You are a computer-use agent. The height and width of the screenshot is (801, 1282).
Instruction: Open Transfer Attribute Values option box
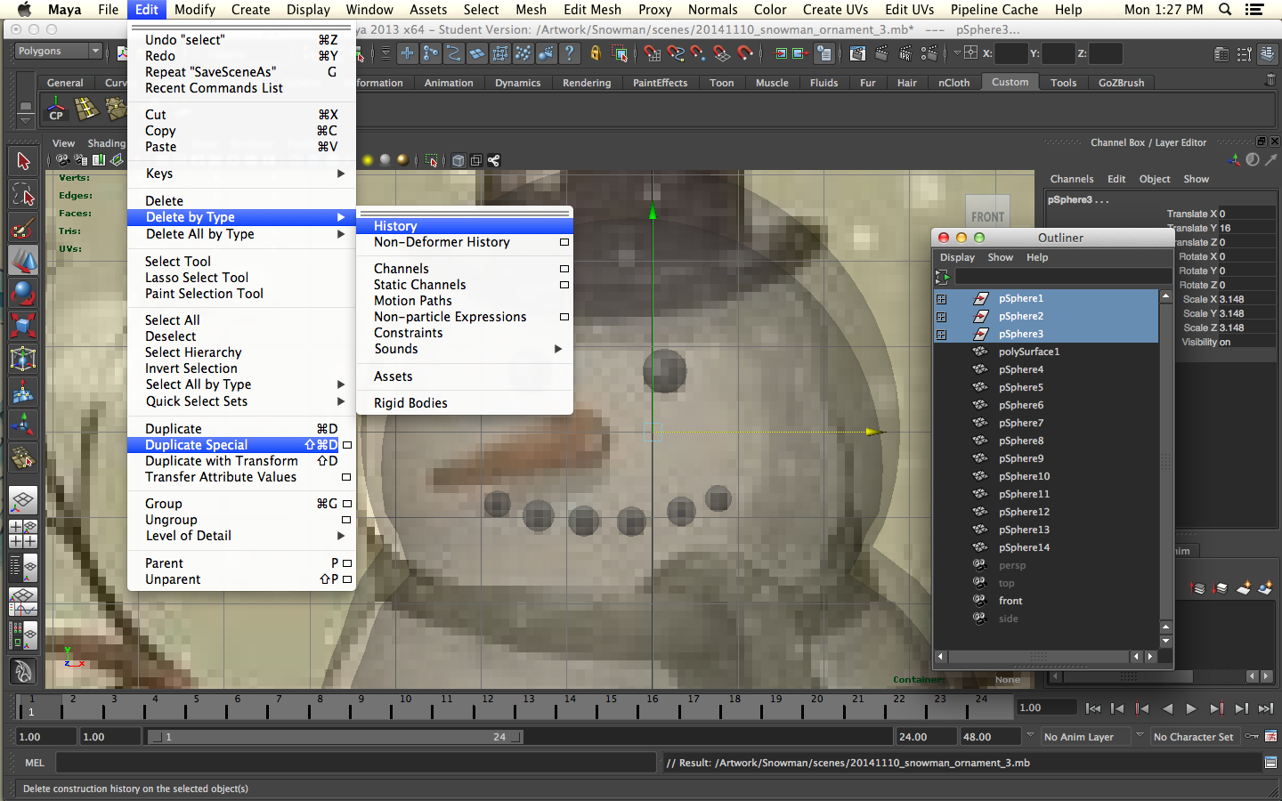[x=346, y=477]
